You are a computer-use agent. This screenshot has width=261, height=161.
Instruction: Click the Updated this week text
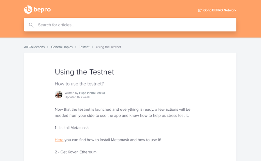(x=77, y=97)
